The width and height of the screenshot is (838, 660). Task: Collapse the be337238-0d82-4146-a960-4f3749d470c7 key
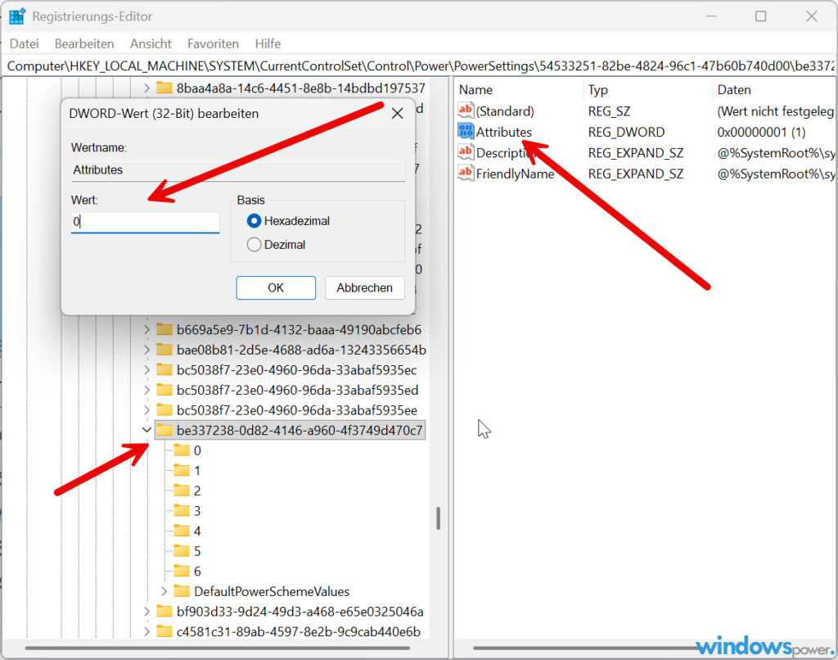[x=146, y=430]
